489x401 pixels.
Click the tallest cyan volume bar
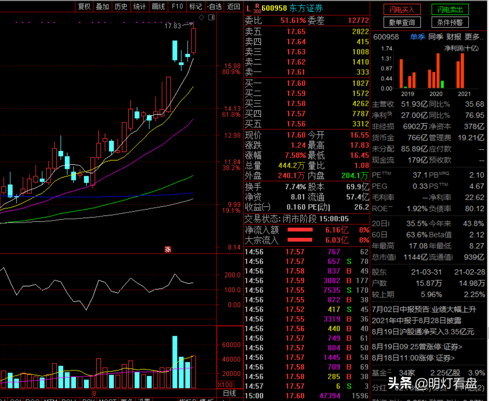[175, 362]
